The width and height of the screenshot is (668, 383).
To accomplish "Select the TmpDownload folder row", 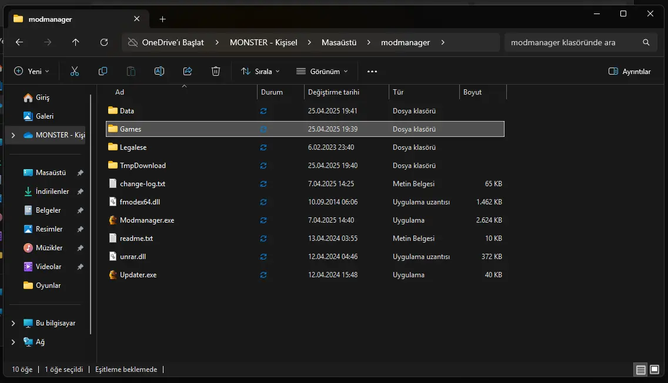I will [305, 166].
